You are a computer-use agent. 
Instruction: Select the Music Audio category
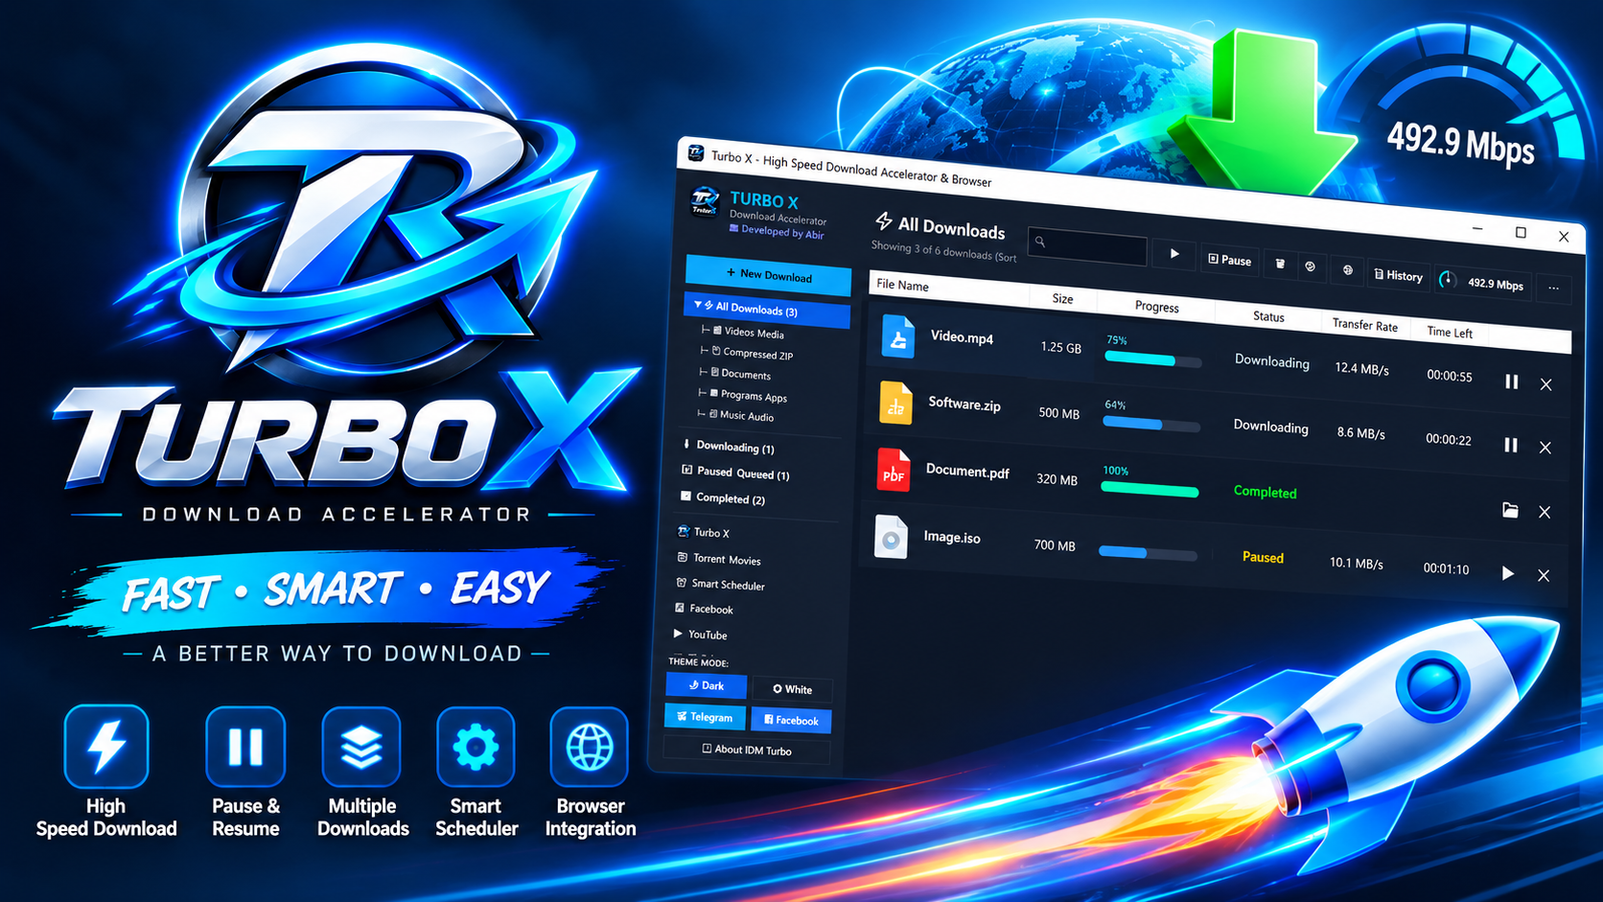tap(741, 415)
